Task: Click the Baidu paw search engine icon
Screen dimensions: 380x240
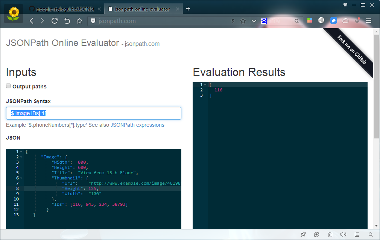Action: coord(264,21)
